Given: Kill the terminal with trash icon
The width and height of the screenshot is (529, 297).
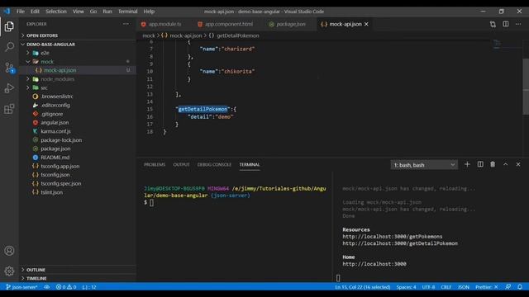Looking at the screenshot, I should coord(493,164).
